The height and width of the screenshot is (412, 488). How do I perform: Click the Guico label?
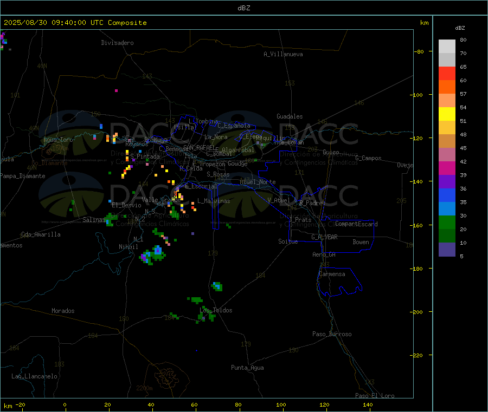tap(331, 152)
